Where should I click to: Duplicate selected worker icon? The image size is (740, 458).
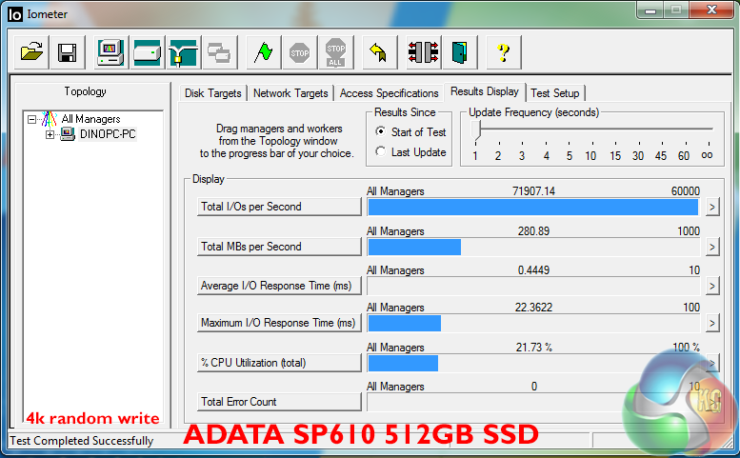(x=219, y=51)
